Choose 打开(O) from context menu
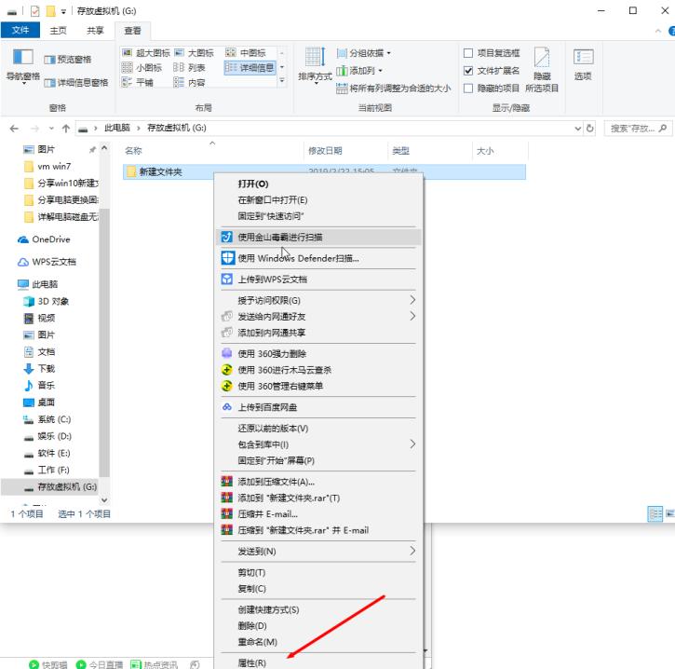Screen dimensions: 675x669 pyautogui.click(x=318, y=184)
